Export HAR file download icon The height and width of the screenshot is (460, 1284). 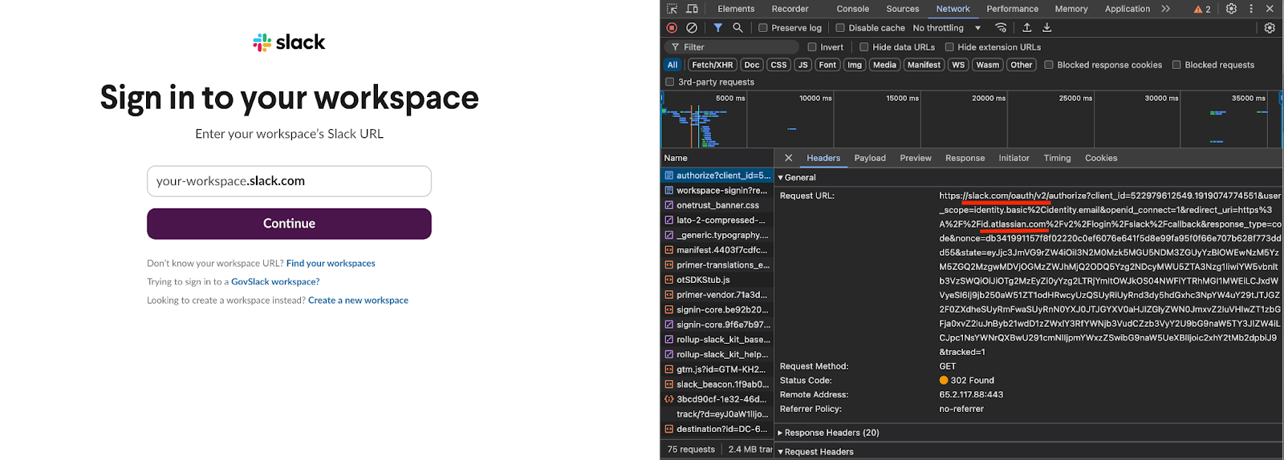[x=1046, y=28]
